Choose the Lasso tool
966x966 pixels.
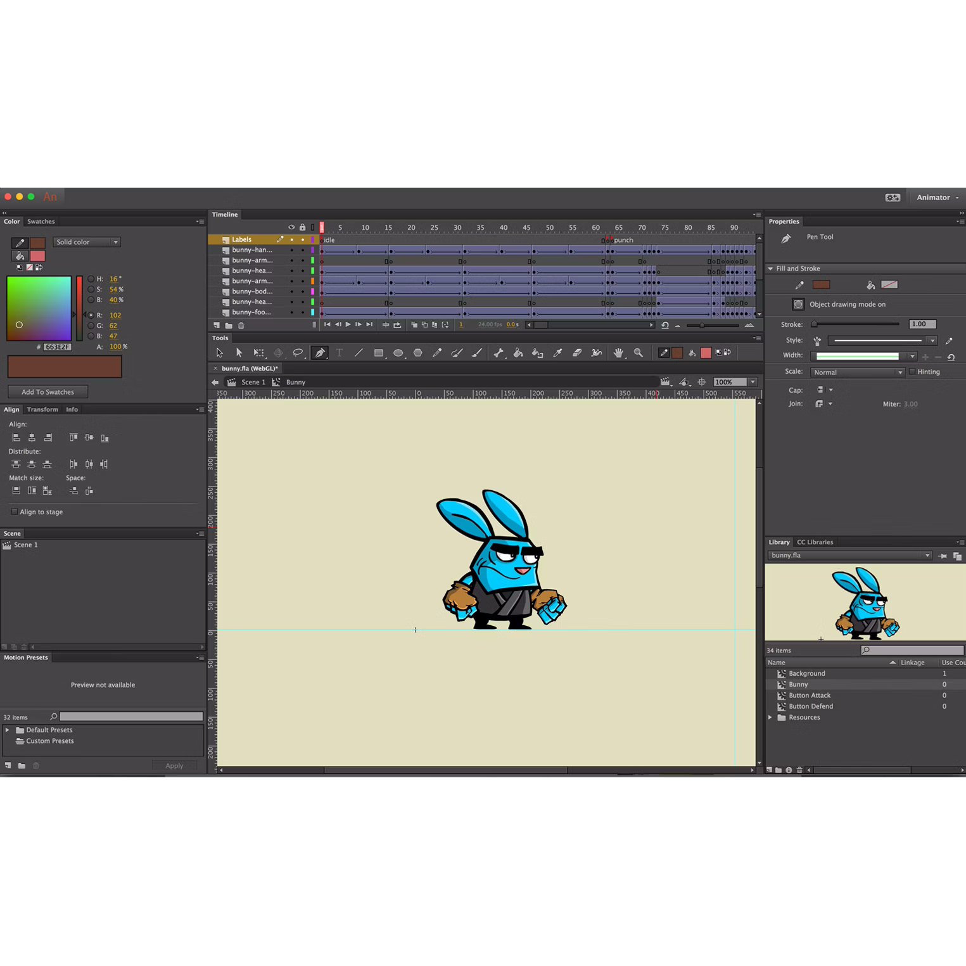click(298, 353)
